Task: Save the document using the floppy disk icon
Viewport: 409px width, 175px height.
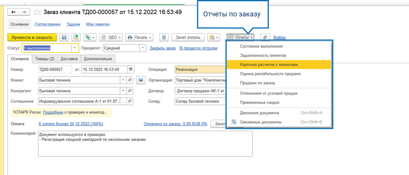Action: pos(64,37)
